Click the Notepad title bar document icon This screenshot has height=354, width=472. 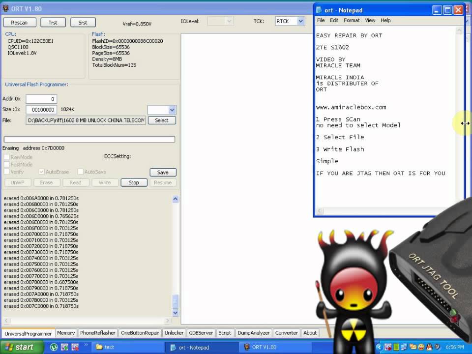point(319,10)
